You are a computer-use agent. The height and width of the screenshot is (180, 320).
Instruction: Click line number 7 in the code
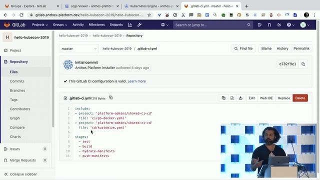tap(68, 136)
